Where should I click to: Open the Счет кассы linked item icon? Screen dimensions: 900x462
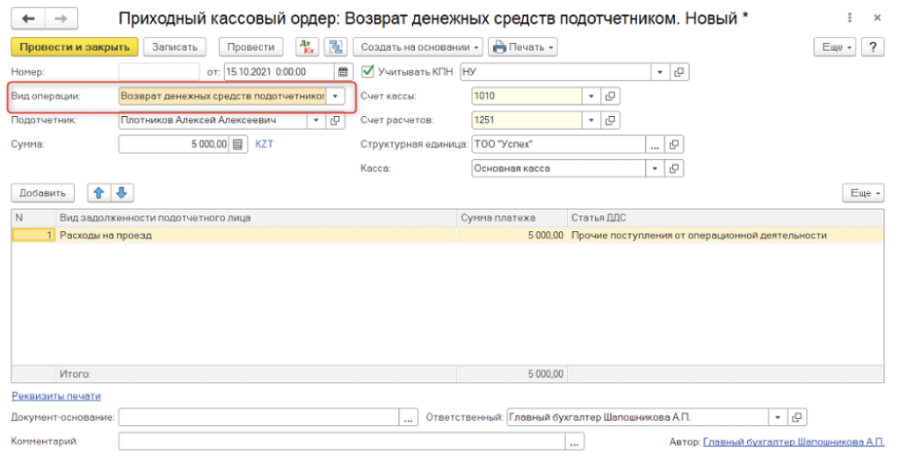pos(612,96)
